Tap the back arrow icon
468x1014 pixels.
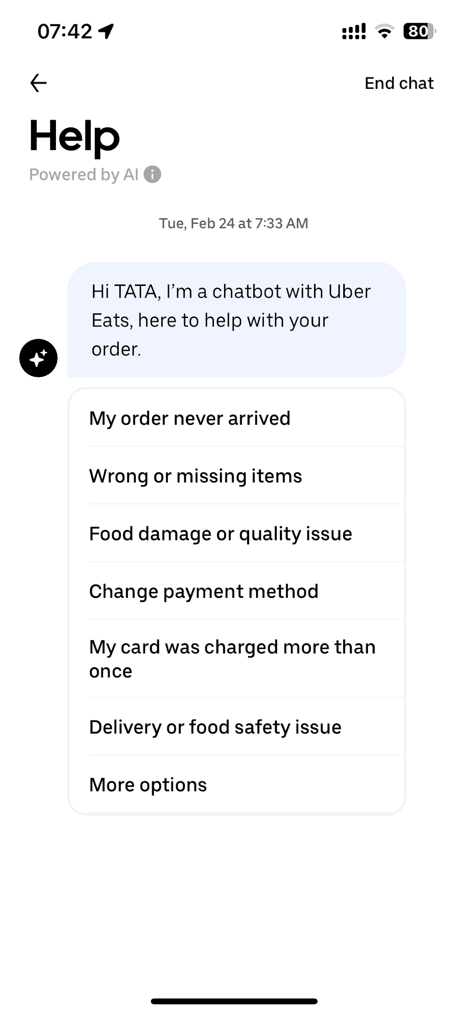(x=38, y=83)
